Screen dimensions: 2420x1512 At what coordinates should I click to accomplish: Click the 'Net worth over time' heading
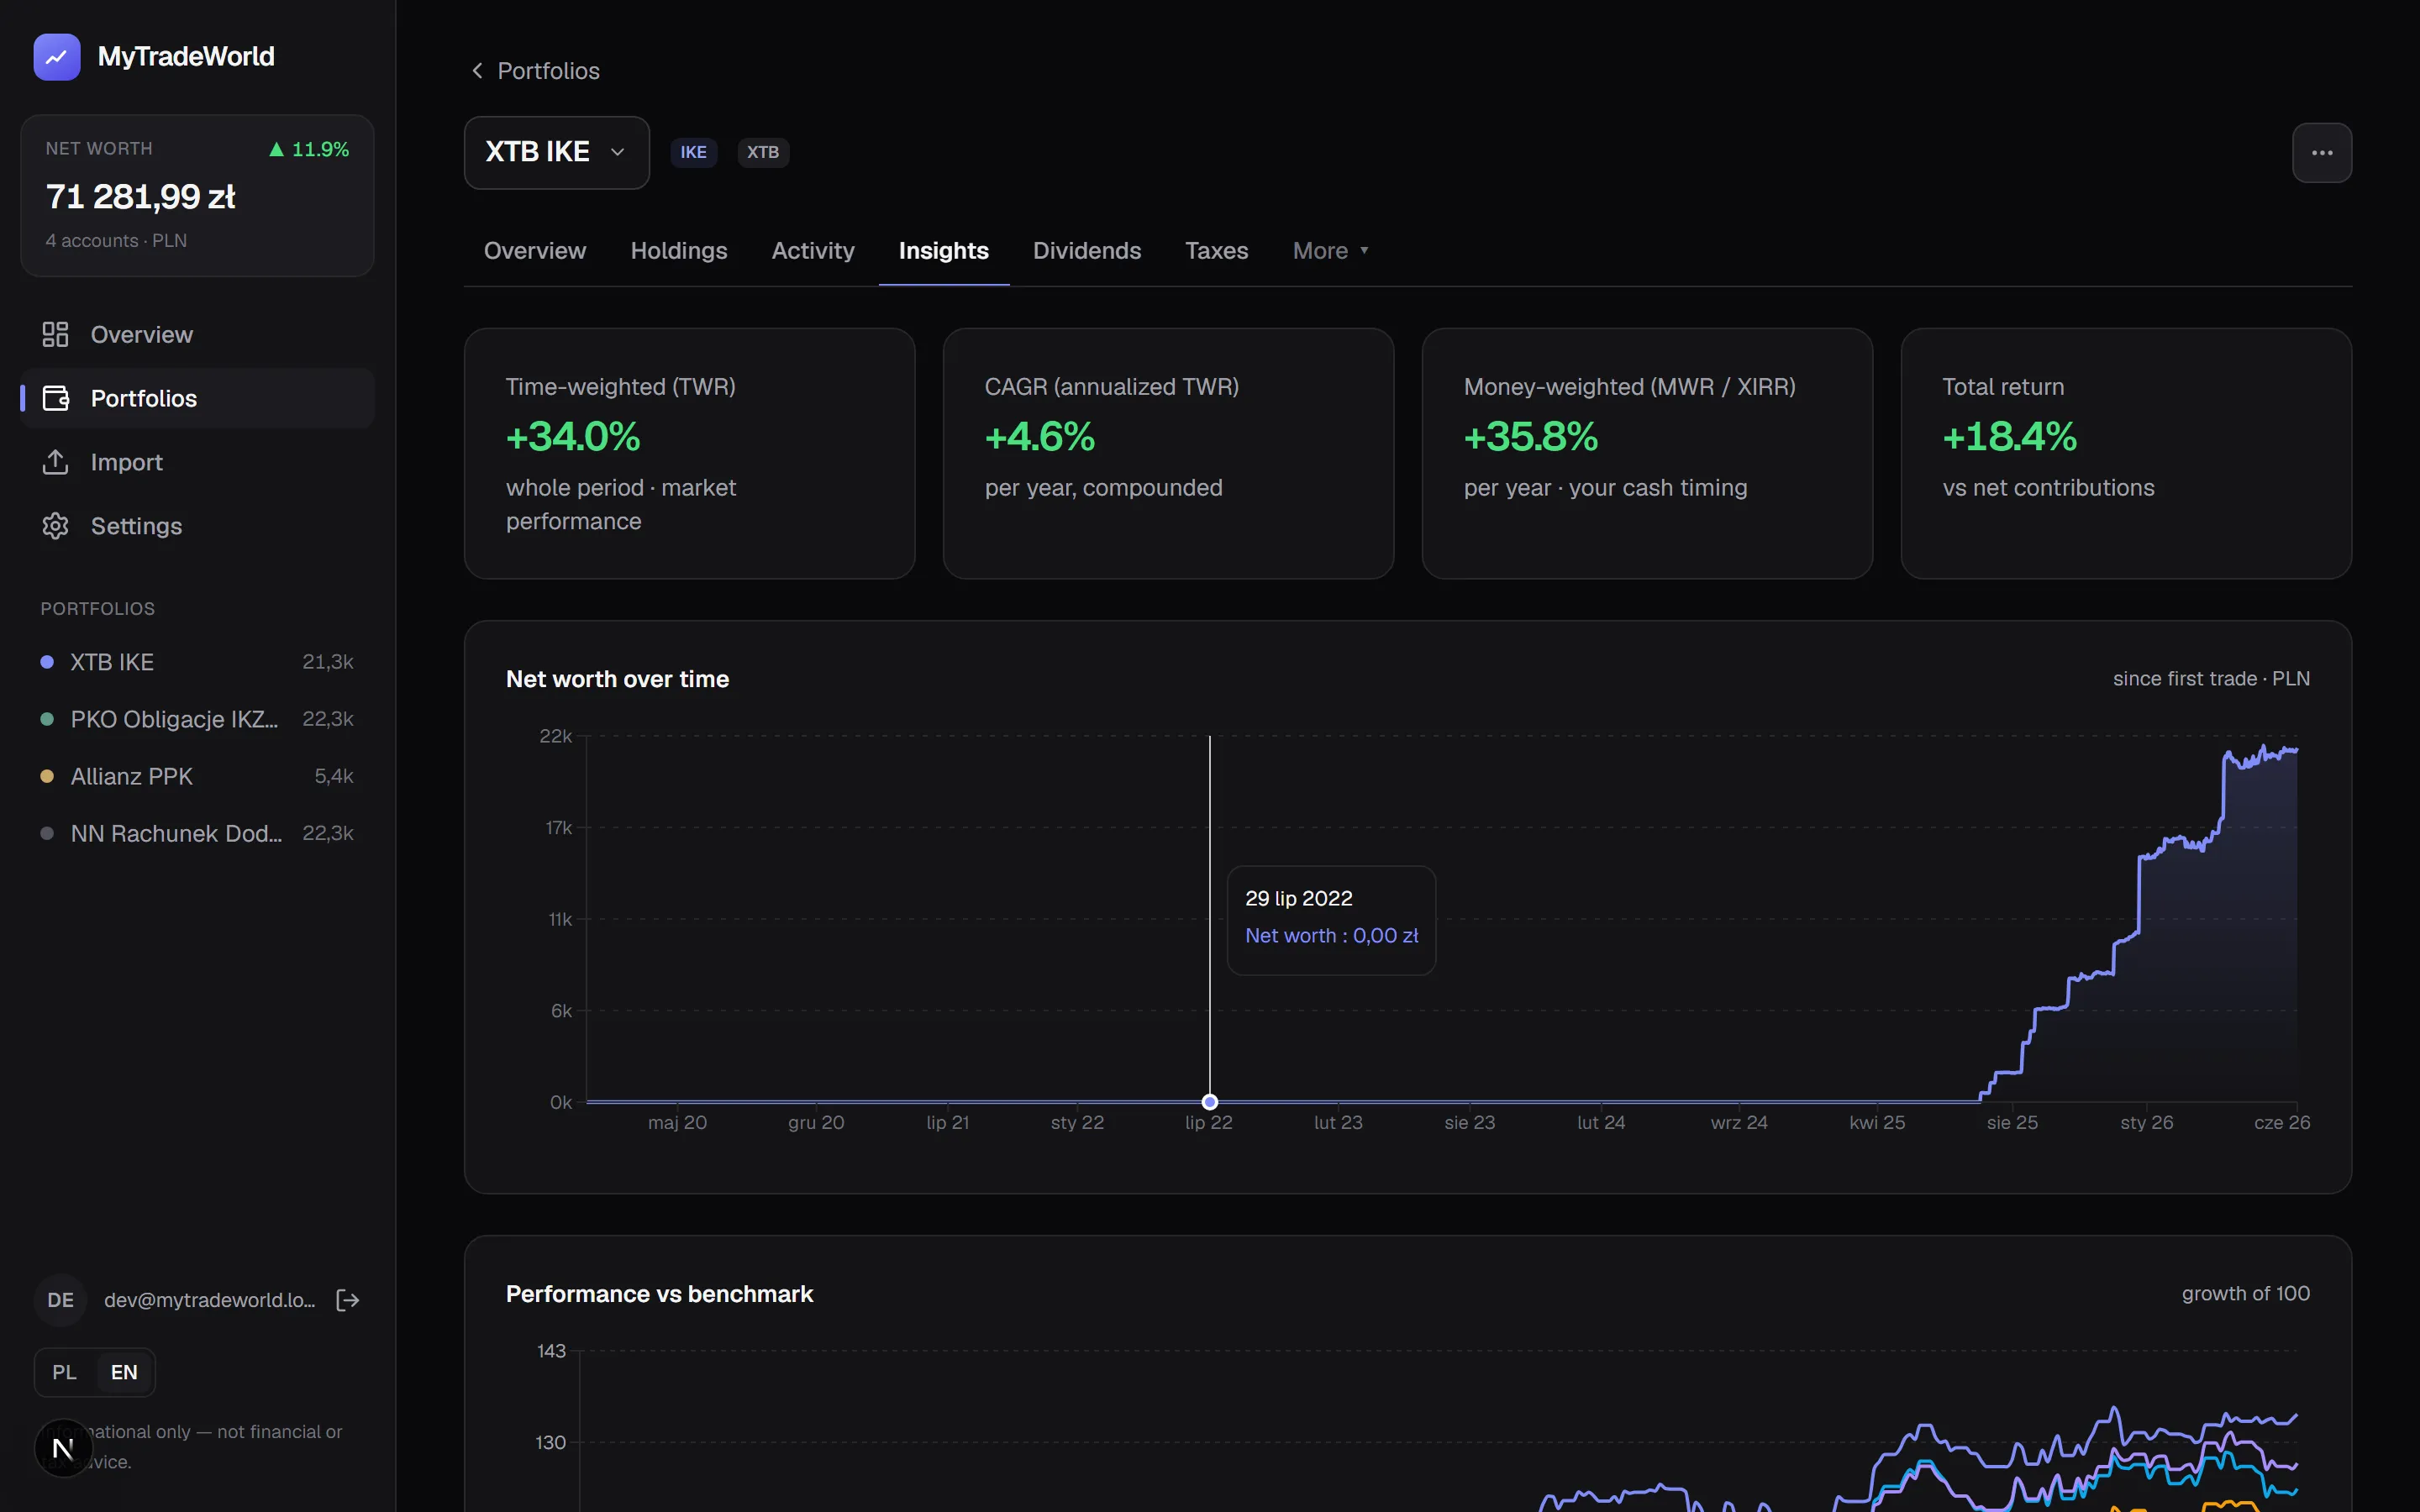[x=617, y=680]
